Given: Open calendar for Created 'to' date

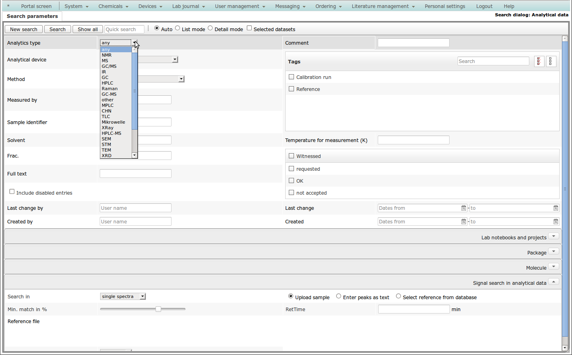Looking at the screenshot, I should (556, 222).
